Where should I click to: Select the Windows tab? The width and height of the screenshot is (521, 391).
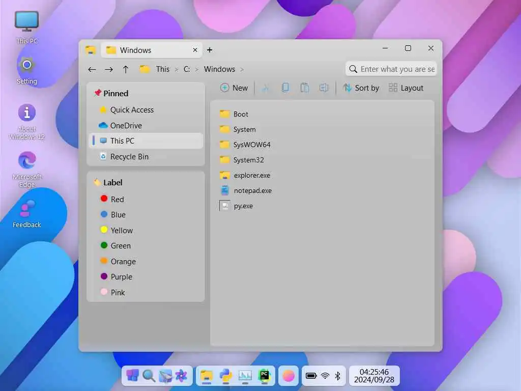tap(152, 50)
